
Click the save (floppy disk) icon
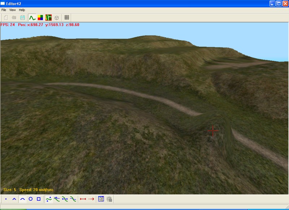point(23,17)
